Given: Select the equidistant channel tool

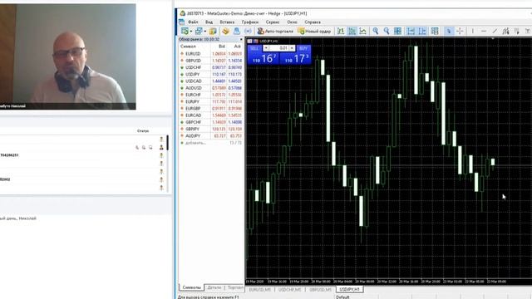Looking at the screenshot, I should [506, 32].
